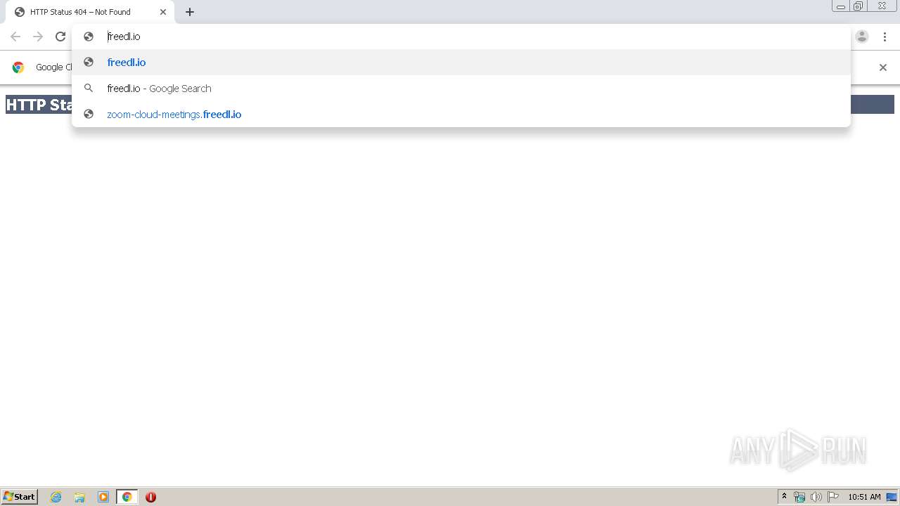Pick the zoom-cloud-meetings.freedl.io suggestion
The height and width of the screenshot is (506, 900).
(x=461, y=114)
